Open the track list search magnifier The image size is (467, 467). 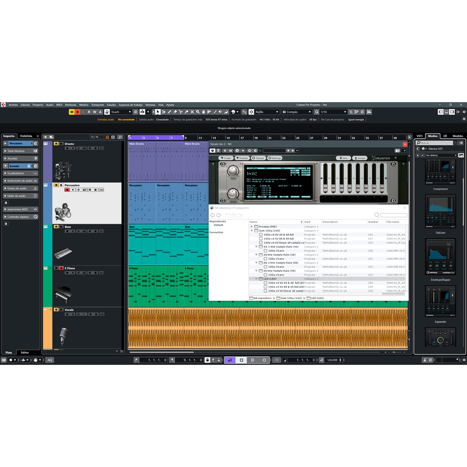120,137
